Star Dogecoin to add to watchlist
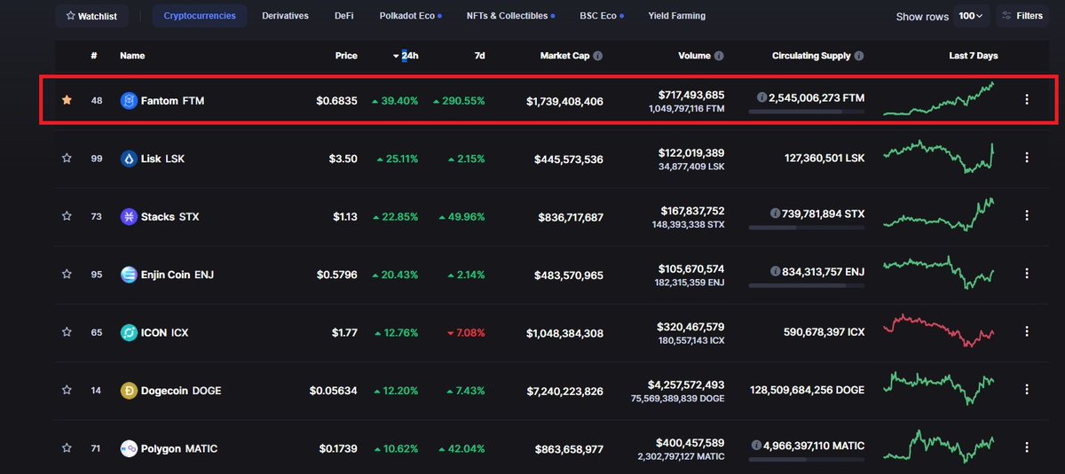1065x474 pixels. 67,390
